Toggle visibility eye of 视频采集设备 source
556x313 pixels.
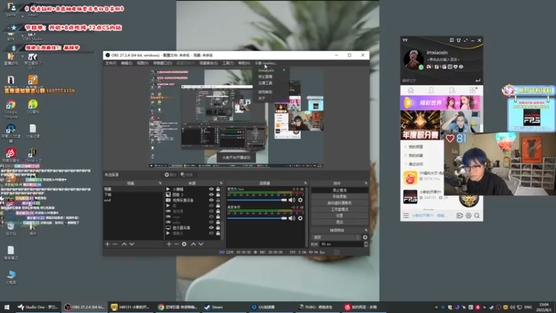[x=211, y=200]
